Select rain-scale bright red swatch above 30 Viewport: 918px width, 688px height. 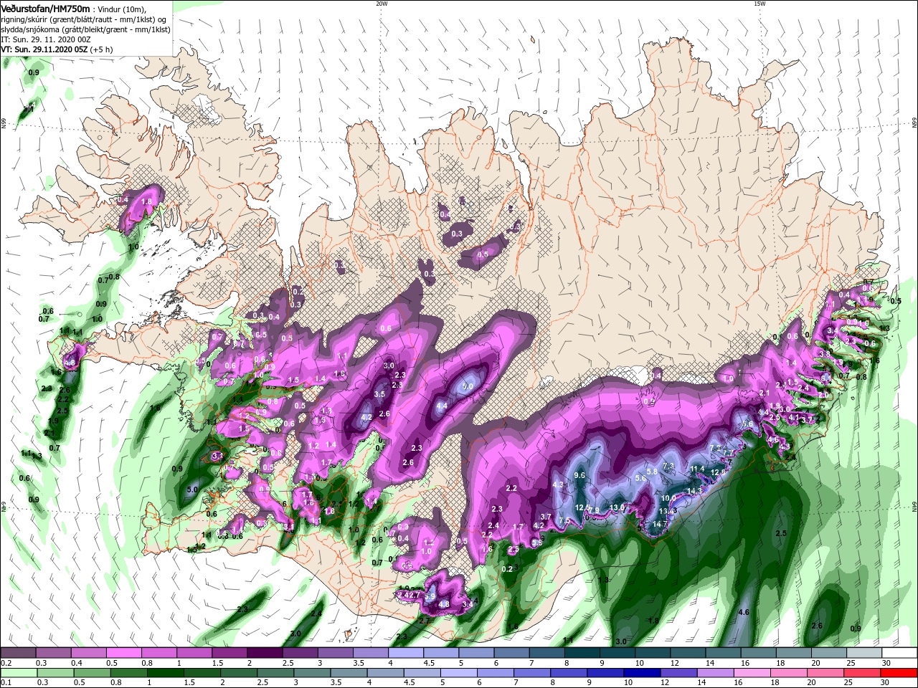(899, 673)
